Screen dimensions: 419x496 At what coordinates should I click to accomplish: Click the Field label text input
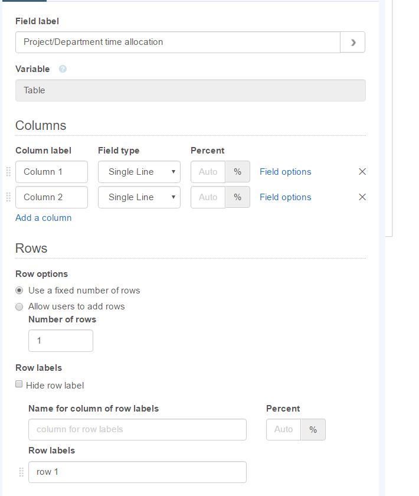177,42
